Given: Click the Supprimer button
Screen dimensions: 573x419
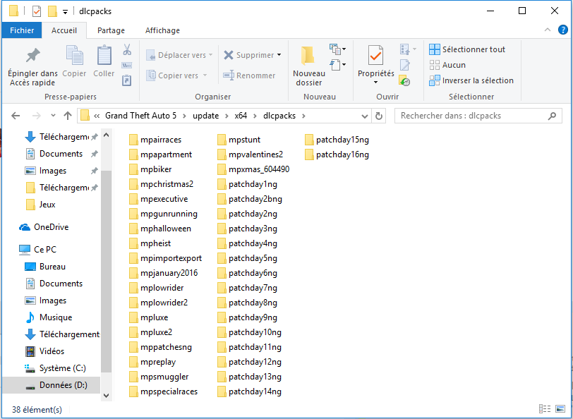Looking at the screenshot, I should (x=248, y=55).
